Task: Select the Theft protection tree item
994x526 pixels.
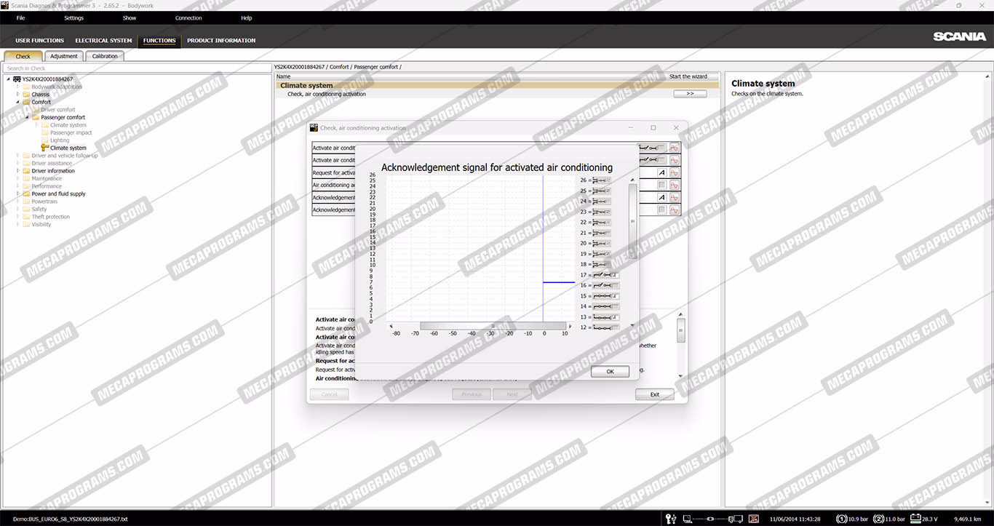Action: 51,217
